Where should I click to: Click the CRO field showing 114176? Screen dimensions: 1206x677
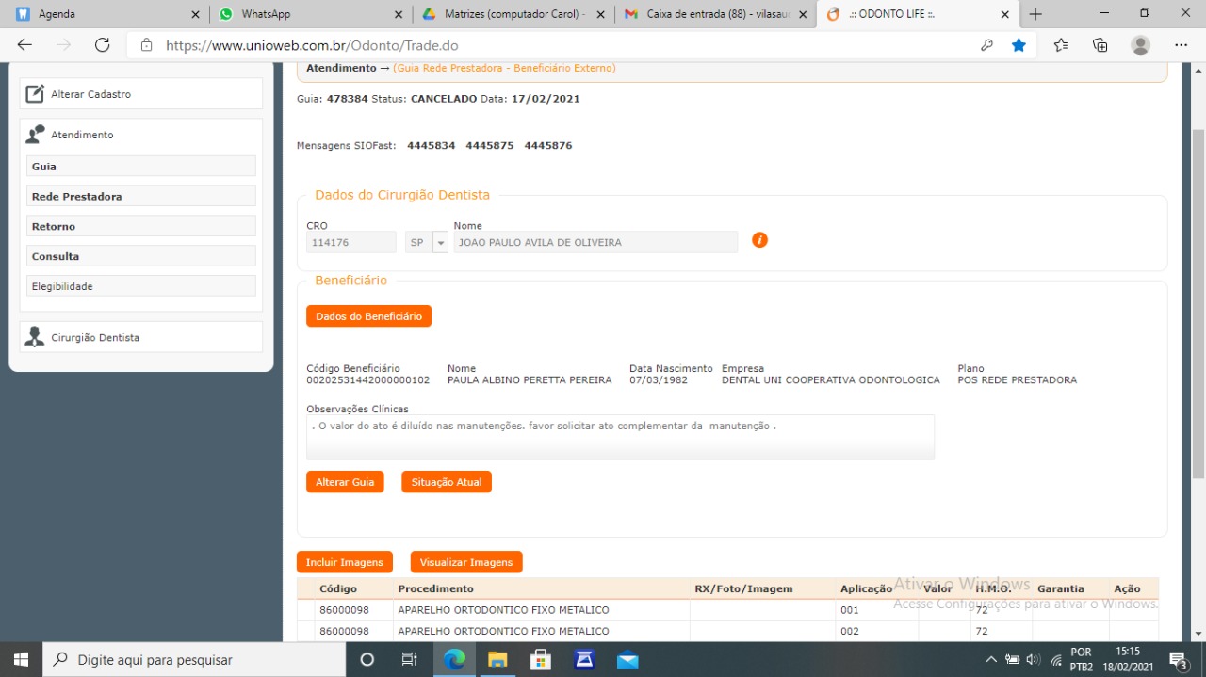[351, 243]
